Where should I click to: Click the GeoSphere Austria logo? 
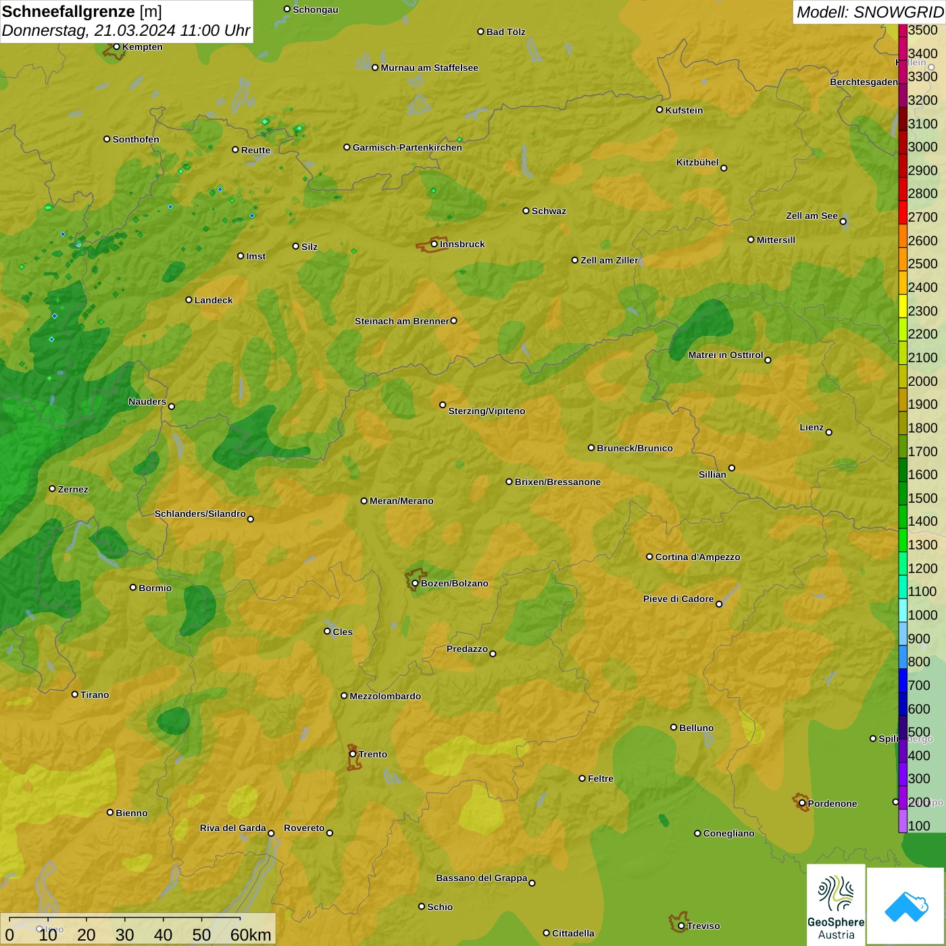tap(836, 905)
